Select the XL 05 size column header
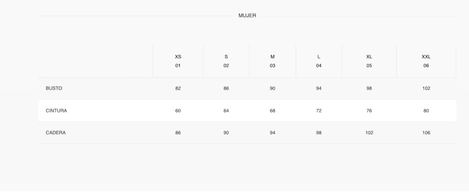Viewport: 469px width, 193px height. (369, 61)
